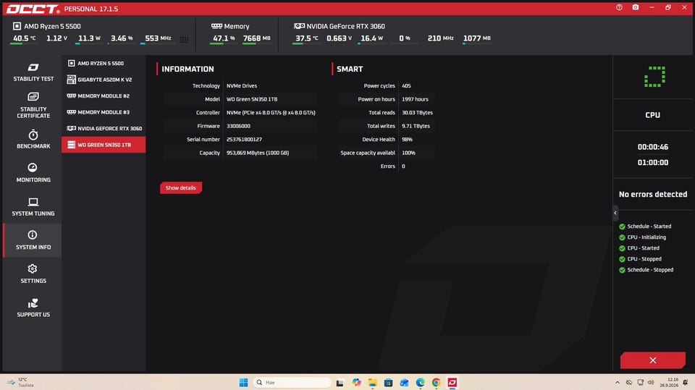Click the Schedule - Started log entry
This screenshot has height=390, width=695.
pyautogui.click(x=645, y=226)
